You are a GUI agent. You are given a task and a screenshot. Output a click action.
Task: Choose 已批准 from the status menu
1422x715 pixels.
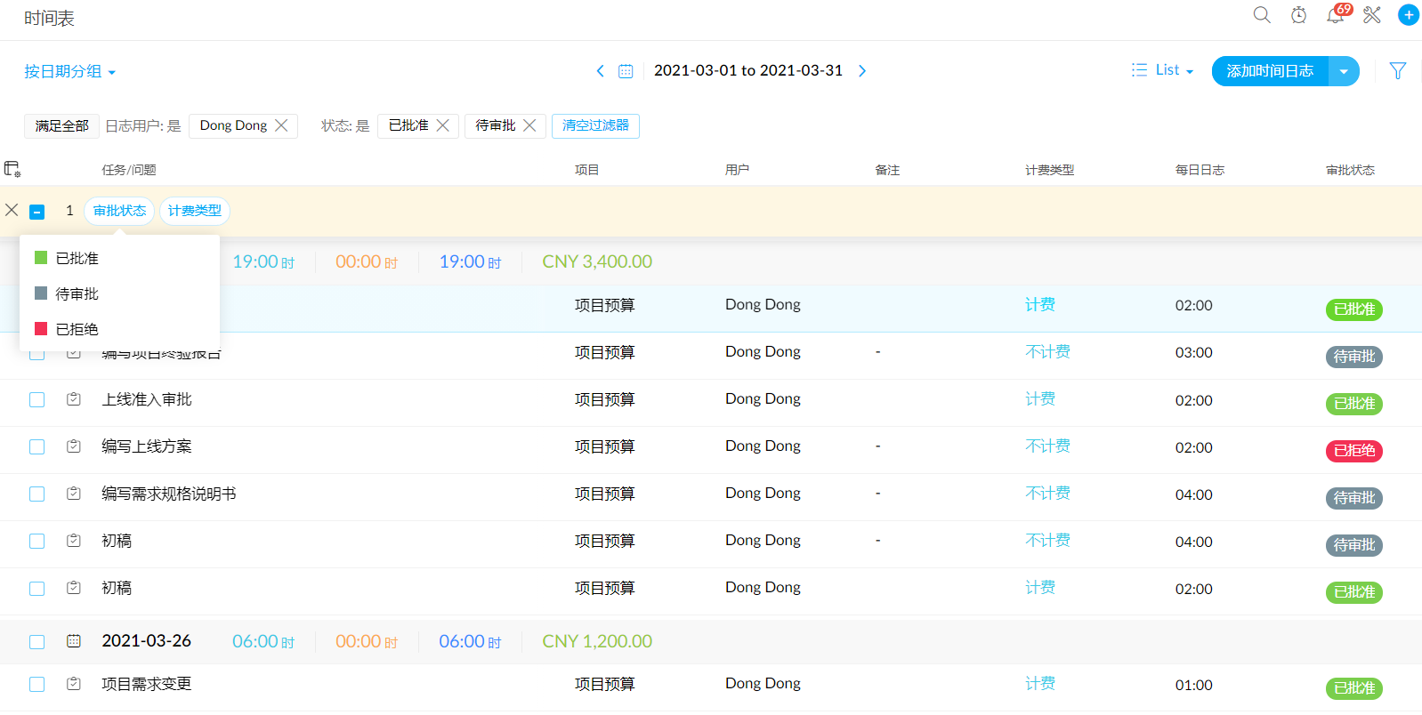click(x=77, y=259)
